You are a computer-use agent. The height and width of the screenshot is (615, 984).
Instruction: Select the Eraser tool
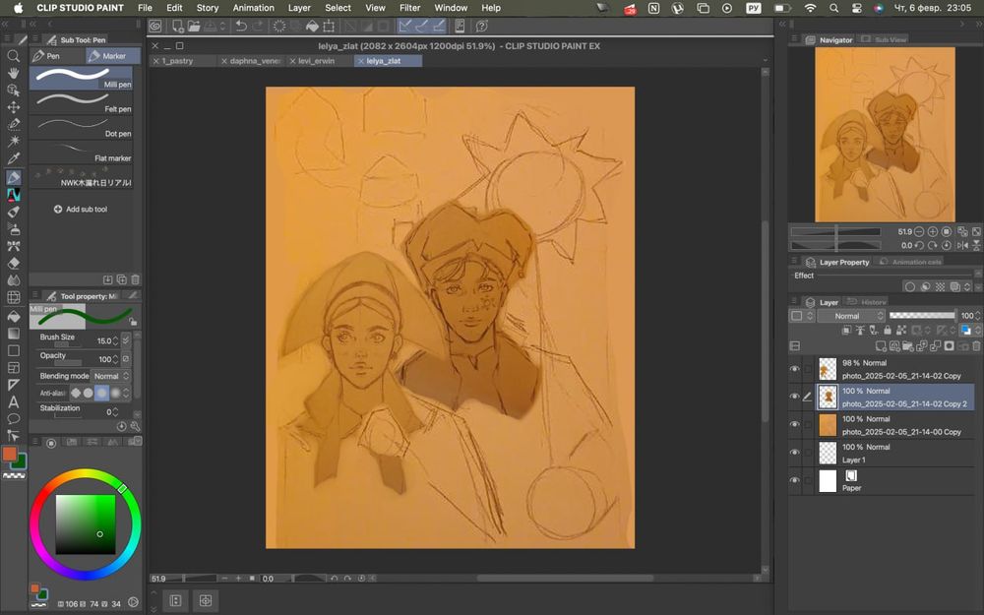point(14,263)
